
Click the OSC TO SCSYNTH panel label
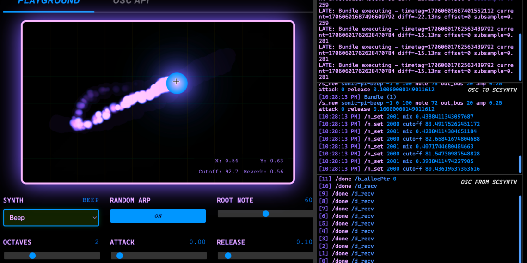(492, 90)
